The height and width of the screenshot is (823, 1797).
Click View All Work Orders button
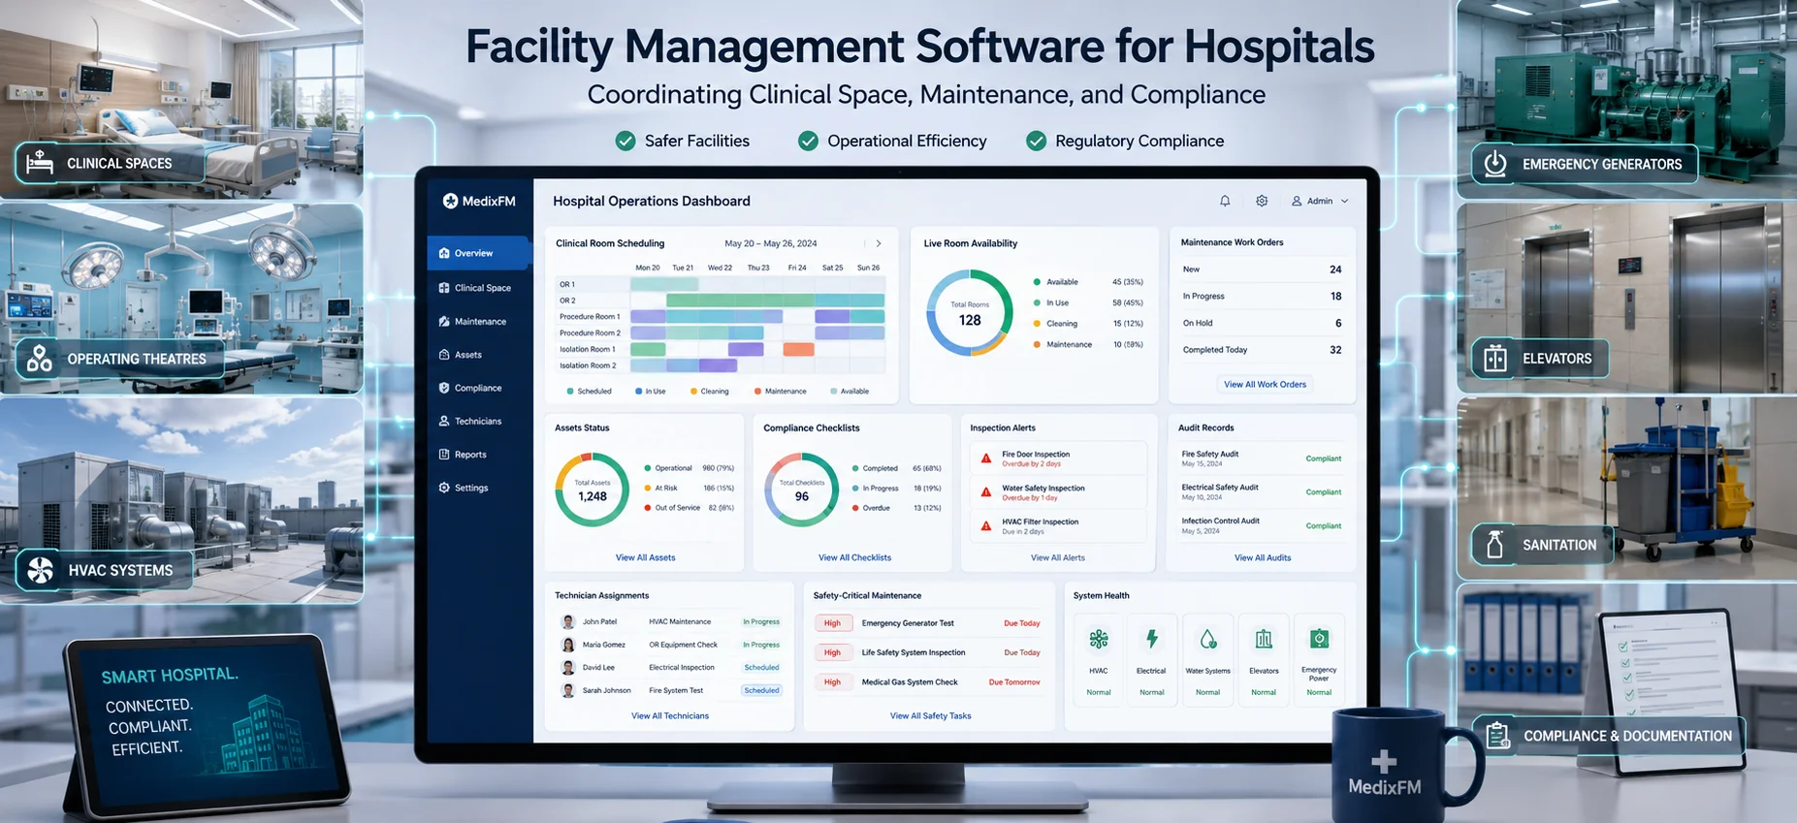tap(1265, 384)
